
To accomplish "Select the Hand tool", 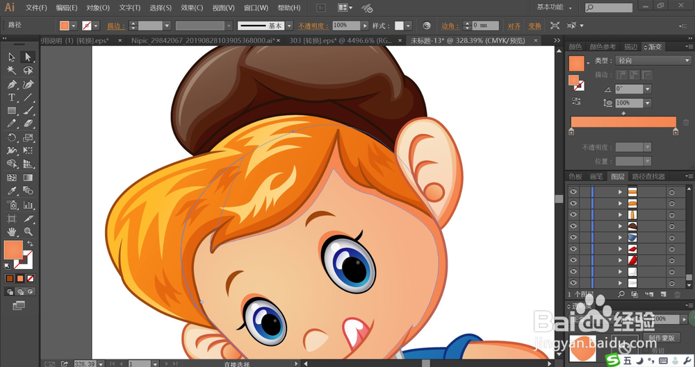I will pyautogui.click(x=12, y=232).
